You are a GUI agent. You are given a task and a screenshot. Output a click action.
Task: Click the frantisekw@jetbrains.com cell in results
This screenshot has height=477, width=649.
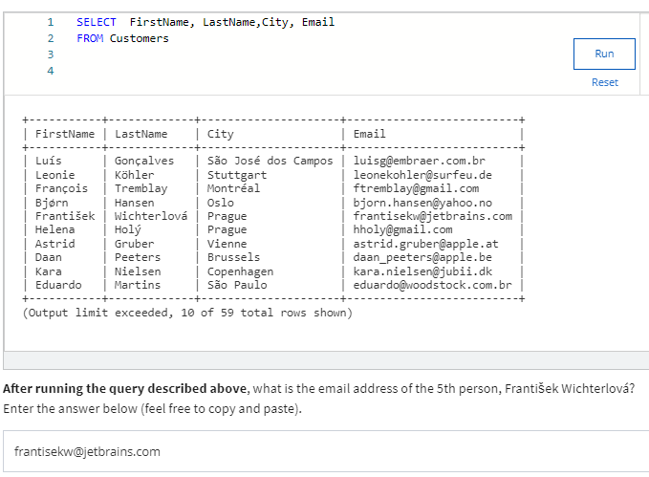[432, 216]
